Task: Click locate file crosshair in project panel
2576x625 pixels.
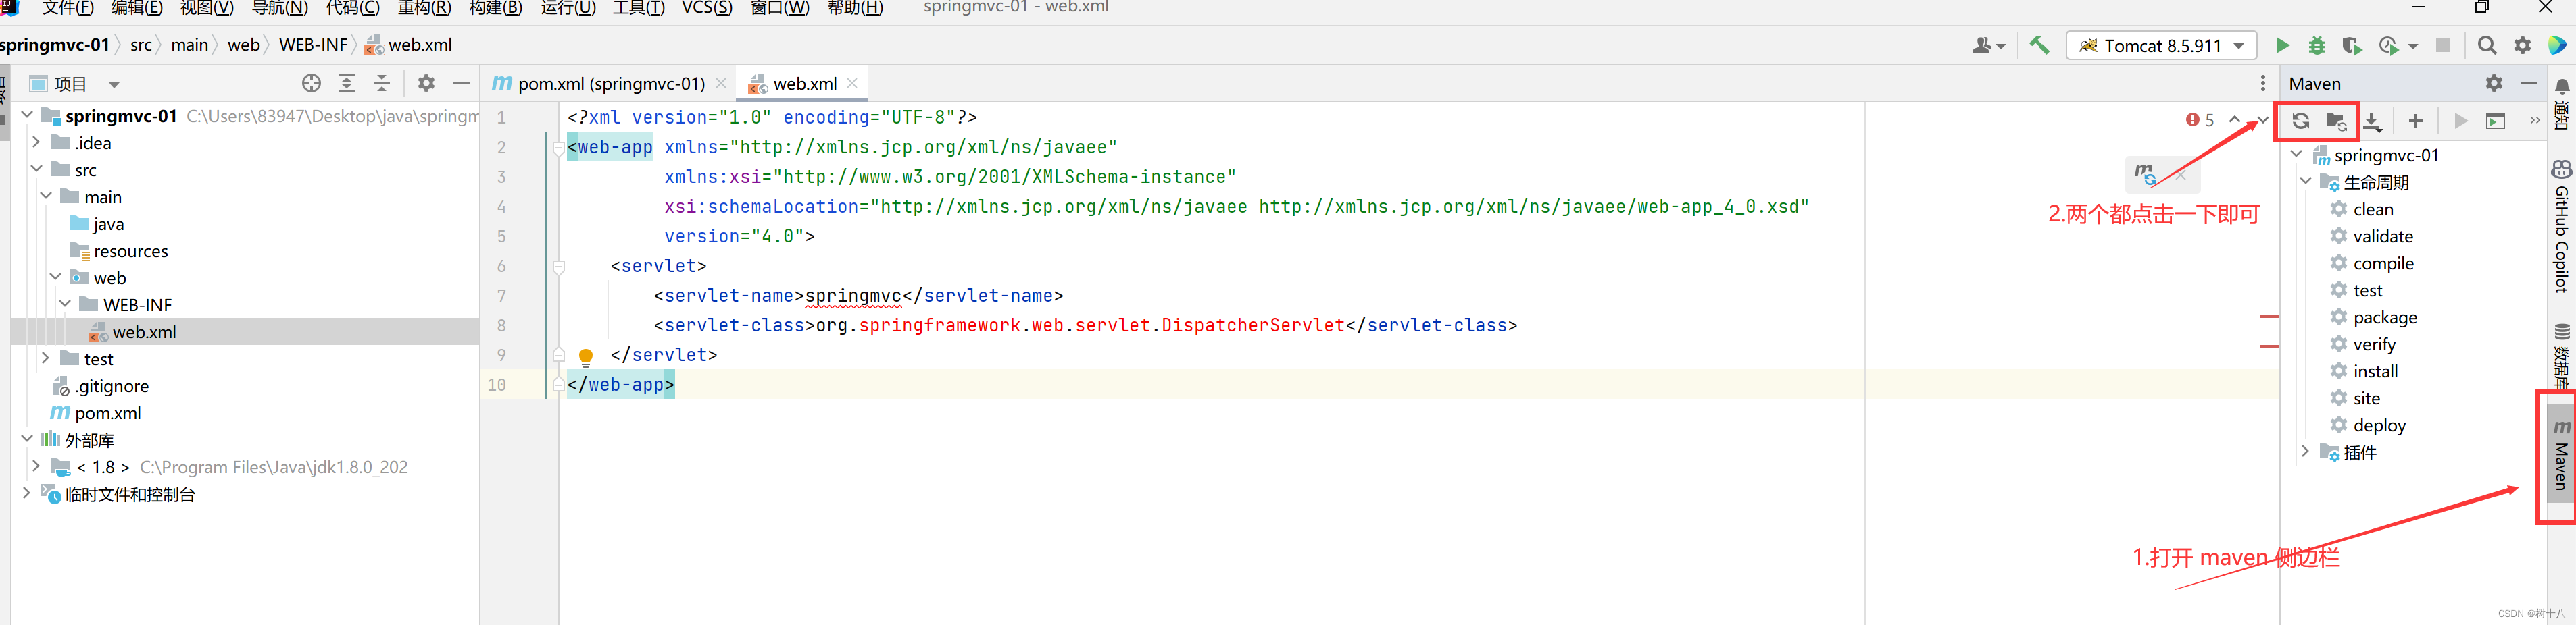Action: coord(311,83)
